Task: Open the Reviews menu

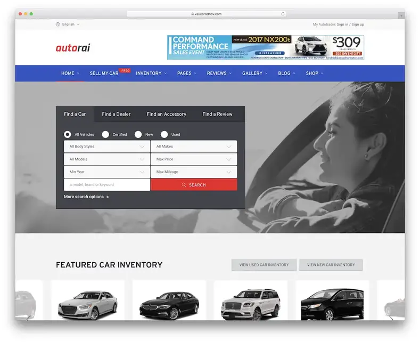Action: tap(219, 73)
